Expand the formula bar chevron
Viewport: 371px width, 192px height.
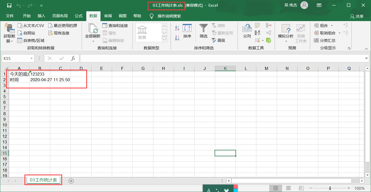pyautogui.click(x=367, y=58)
